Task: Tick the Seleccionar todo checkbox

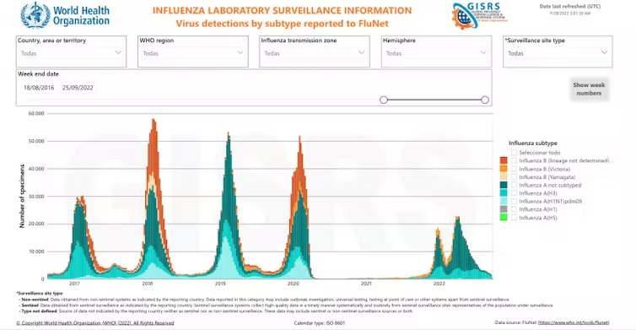Action: pos(514,153)
